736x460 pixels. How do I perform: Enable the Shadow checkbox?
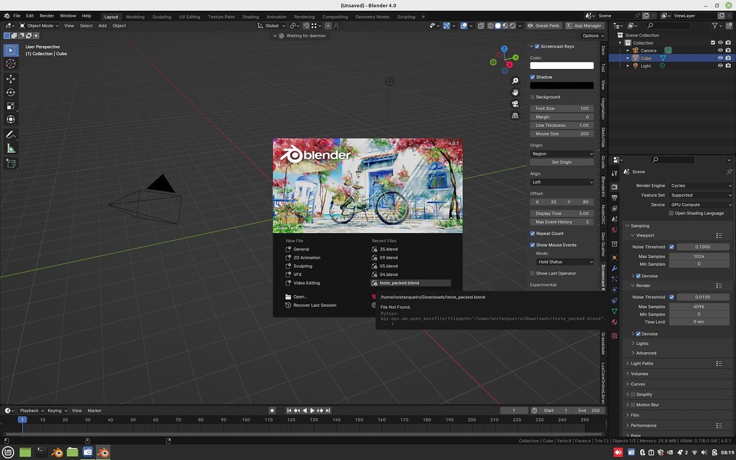pos(532,77)
